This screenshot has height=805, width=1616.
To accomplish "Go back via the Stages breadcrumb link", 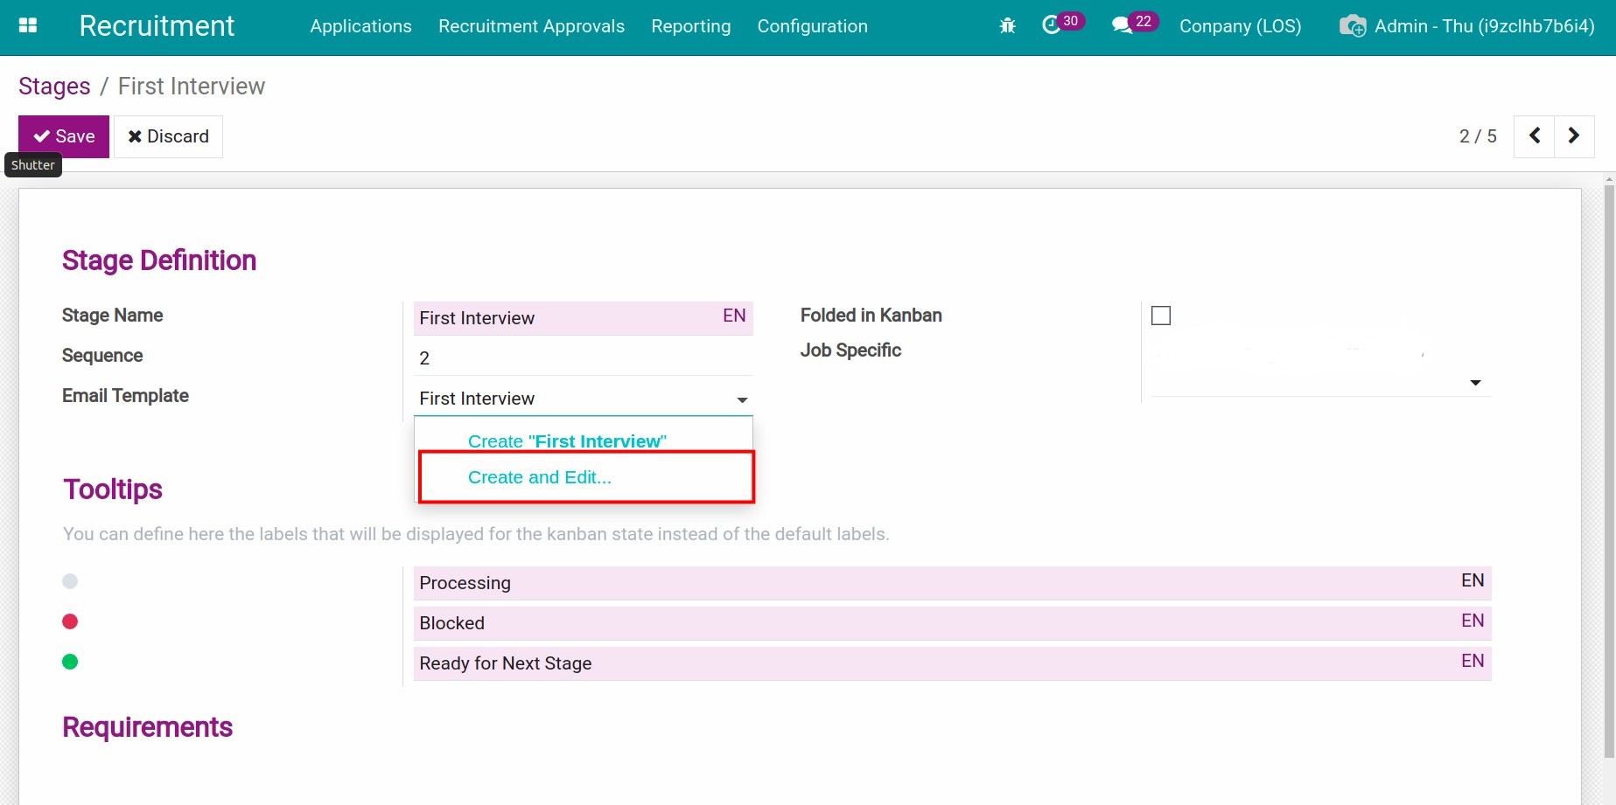I will pyautogui.click(x=54, y=86).
